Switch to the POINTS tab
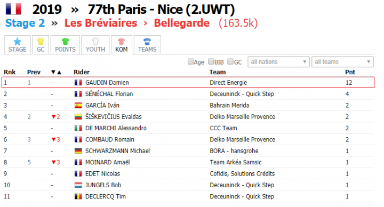This screenshot has height=207, width=384. [65, 45]
